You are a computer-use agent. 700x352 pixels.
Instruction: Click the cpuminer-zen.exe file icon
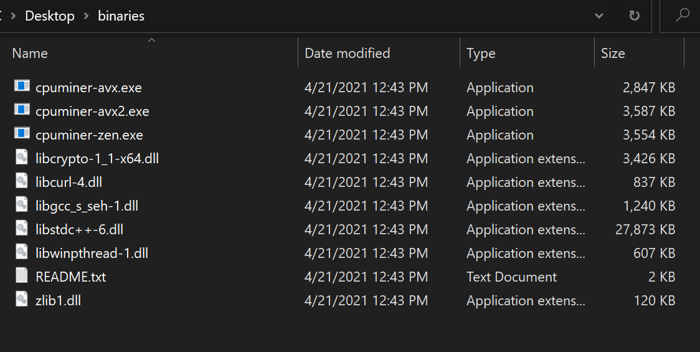pyautogui.click(x=22, y=135)
